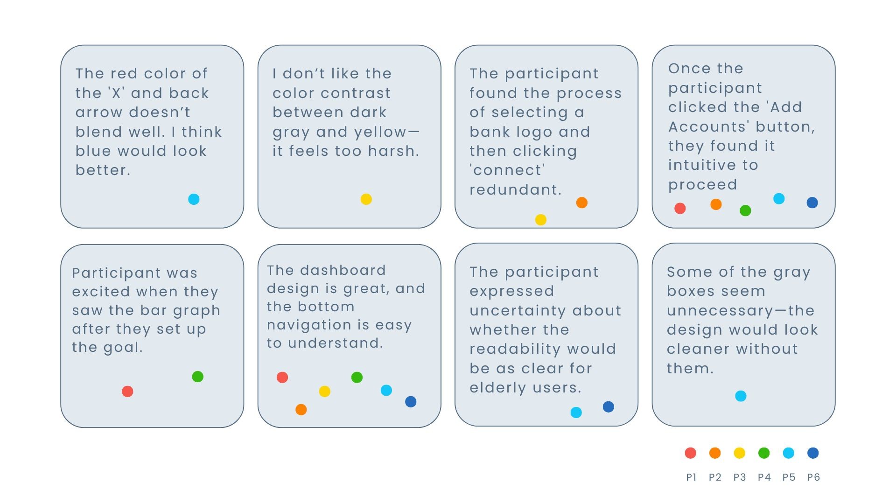Select the orange dot on bank logo card

pyautogui.click(x=581, y=203)
